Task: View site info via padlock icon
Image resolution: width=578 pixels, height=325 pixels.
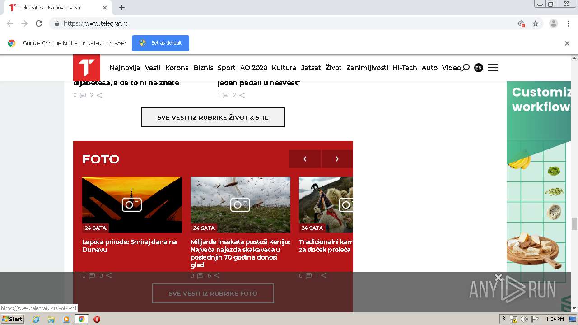Action: tap(56, 23)
